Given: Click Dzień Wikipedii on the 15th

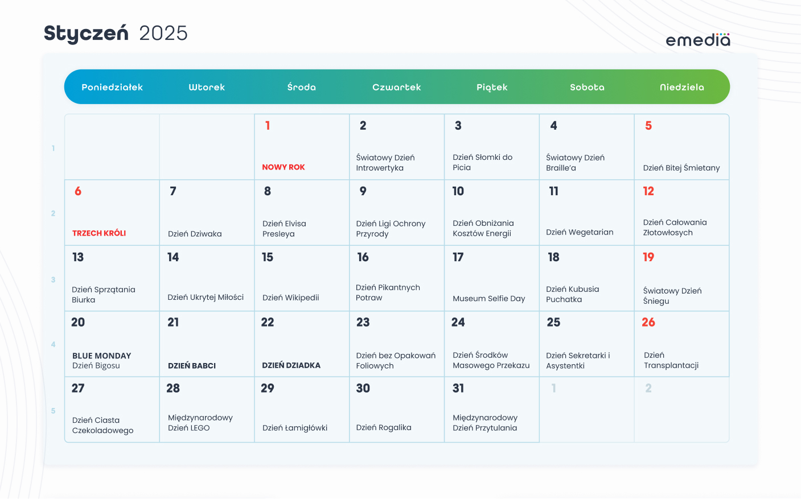Looking at the screenshot, I should coord(290,298).
